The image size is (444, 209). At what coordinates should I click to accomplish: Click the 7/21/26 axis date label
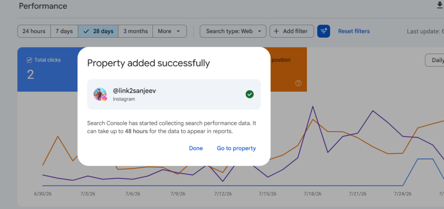[358, 194]
